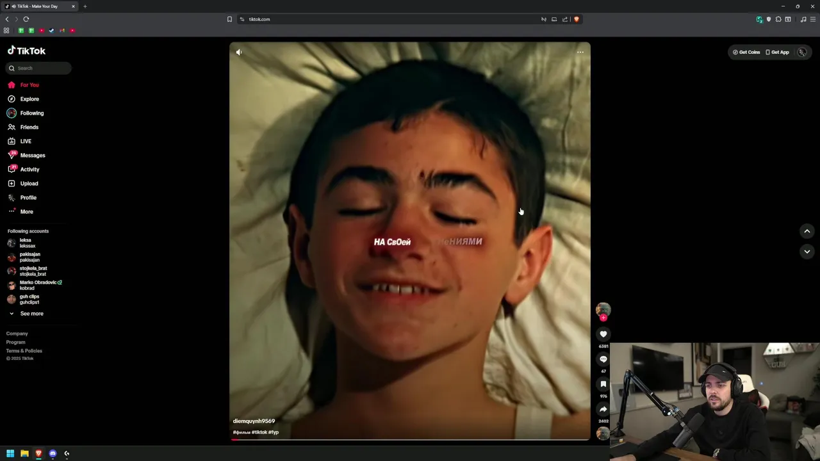This screenshot has width=820, height=461.
Task: Bookmark this page with the bookmark icon
Action: 229,19
